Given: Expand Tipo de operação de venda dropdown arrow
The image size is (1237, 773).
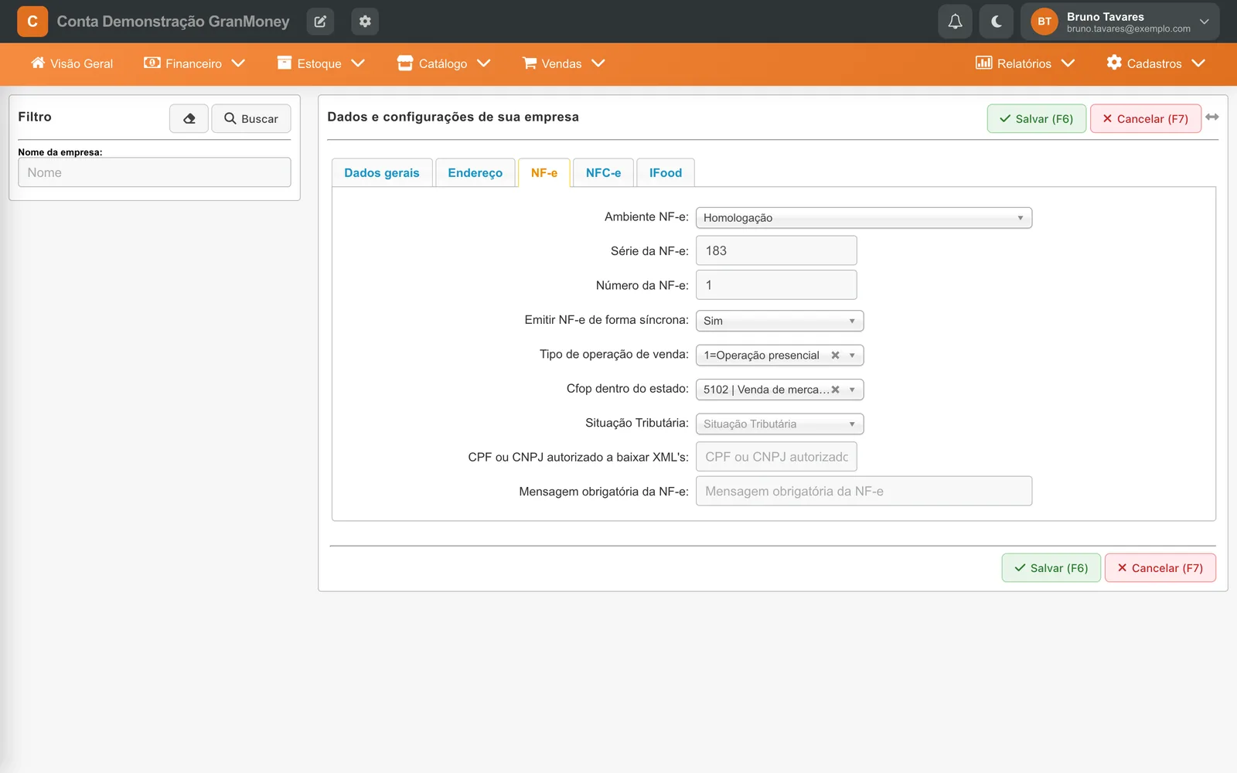Looking at the screenshot, I should [852, 356].
